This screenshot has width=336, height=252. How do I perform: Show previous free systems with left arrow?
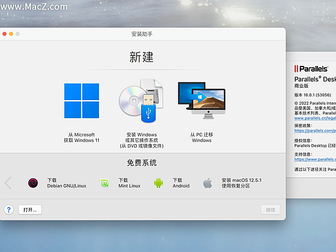tap(8, 183)
